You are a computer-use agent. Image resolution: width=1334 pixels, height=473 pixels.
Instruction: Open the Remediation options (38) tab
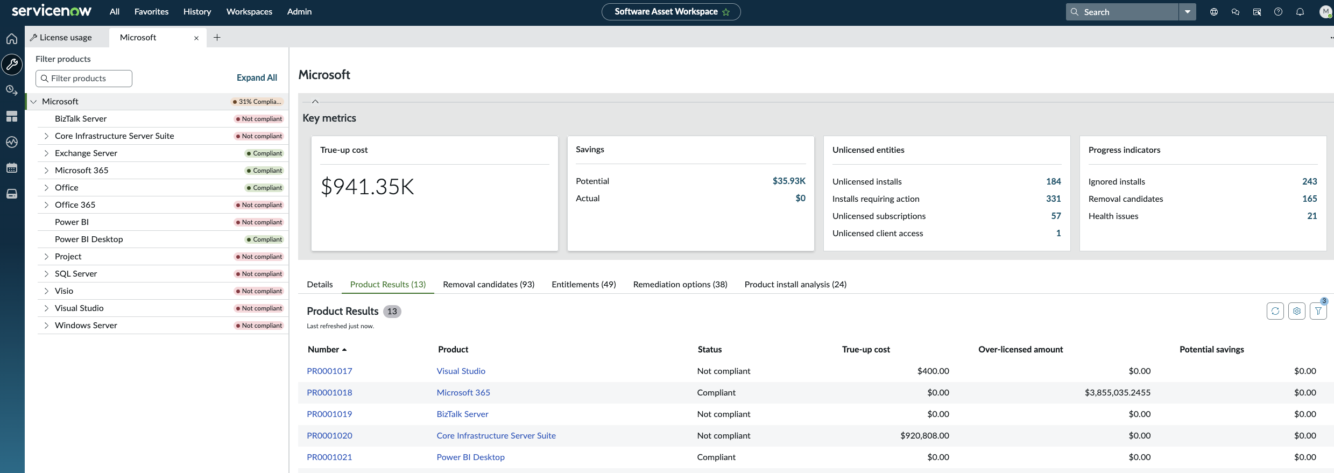[x=680, y=284]
